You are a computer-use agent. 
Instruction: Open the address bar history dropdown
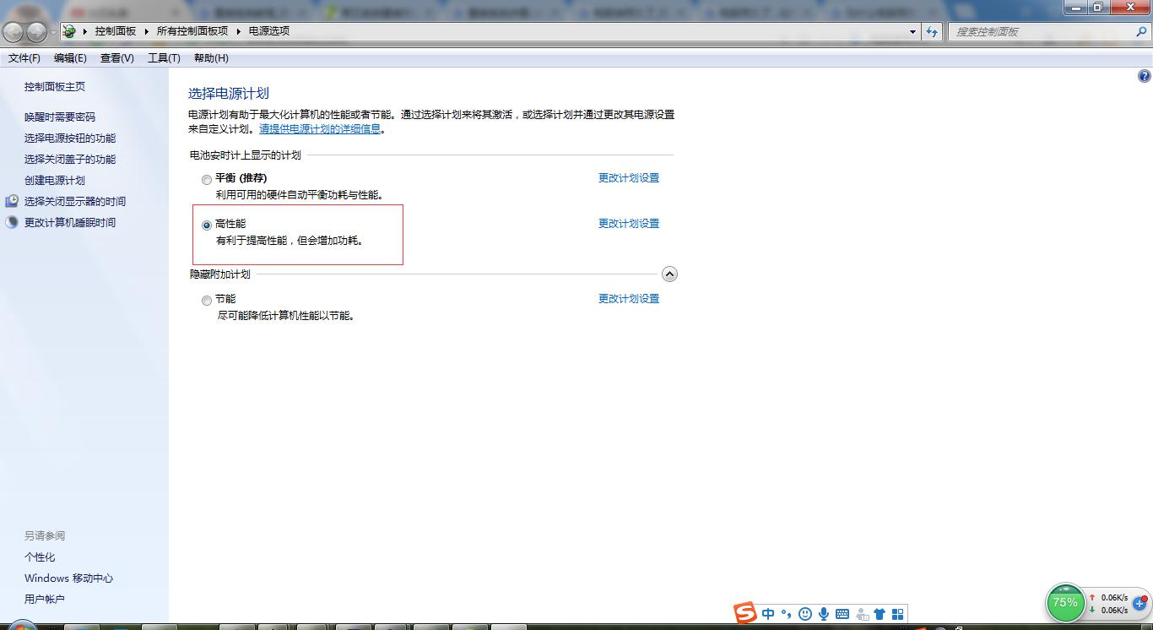pyautogui.click(x=912, y=31)
